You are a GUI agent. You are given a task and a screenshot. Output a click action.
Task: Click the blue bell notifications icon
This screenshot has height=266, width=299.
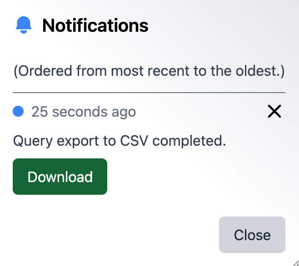click(24, 25)
